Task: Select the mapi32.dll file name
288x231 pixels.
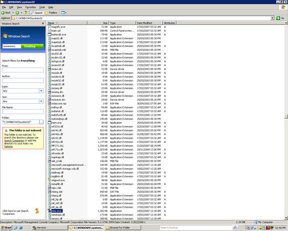Action: (x=57, y=38)
